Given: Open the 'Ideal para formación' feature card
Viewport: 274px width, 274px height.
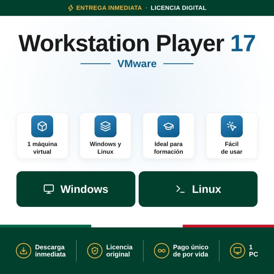Looking at the screenshot, I should [x=169, y=136].
